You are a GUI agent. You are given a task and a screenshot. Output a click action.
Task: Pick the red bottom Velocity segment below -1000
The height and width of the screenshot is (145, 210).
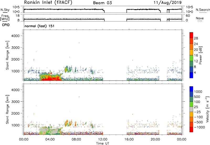(191, 130)
